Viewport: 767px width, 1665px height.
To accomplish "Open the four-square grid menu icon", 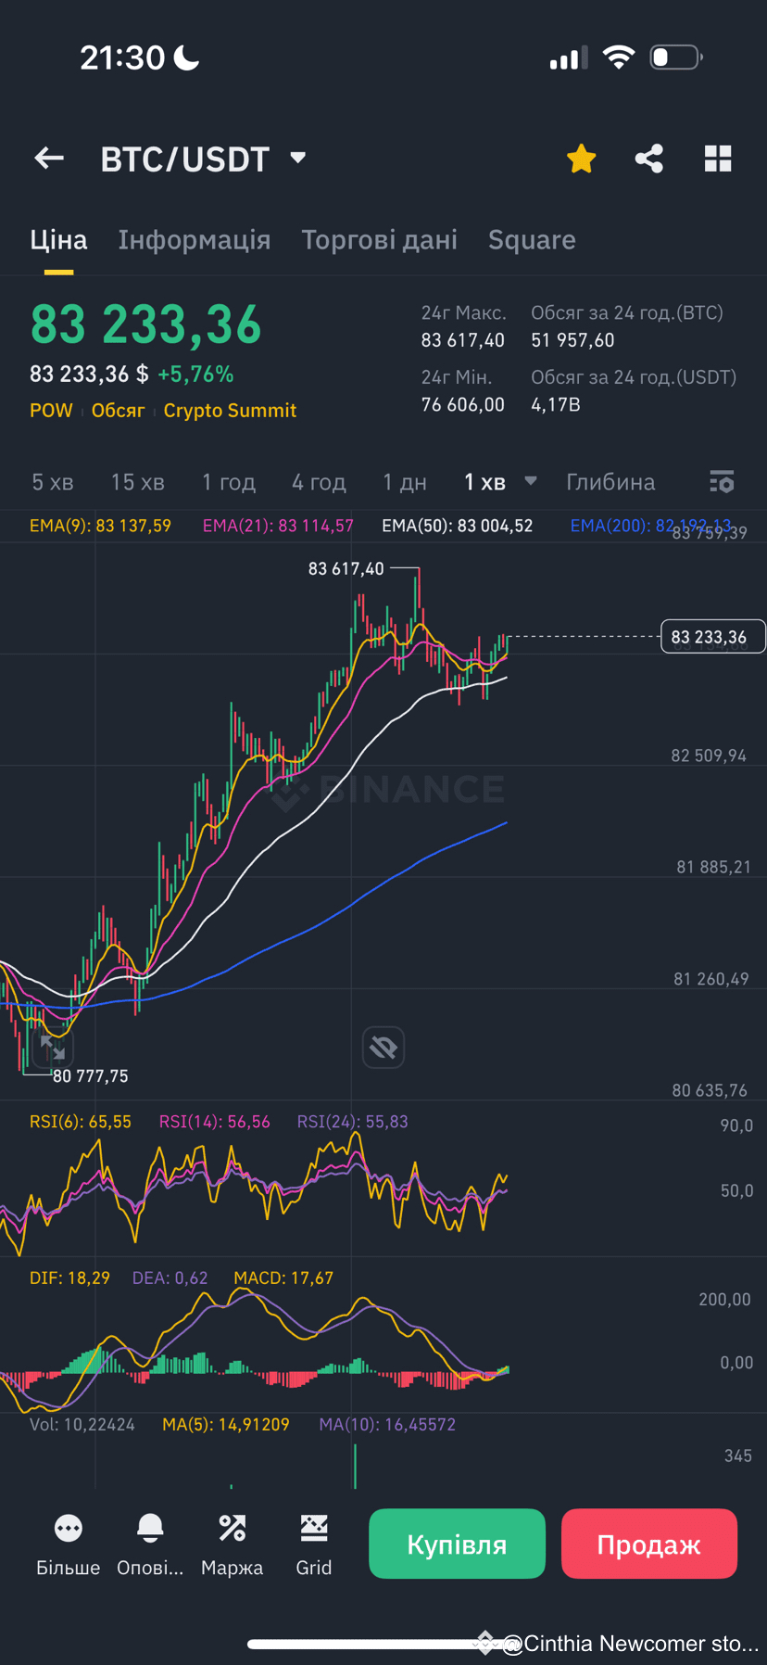I will tap(718, 159).
